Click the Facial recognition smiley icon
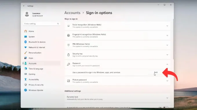Screen dimensions: 197x110 point(68,26)
